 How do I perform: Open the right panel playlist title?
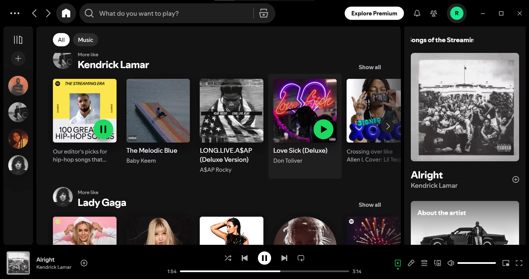coord(442,40)
